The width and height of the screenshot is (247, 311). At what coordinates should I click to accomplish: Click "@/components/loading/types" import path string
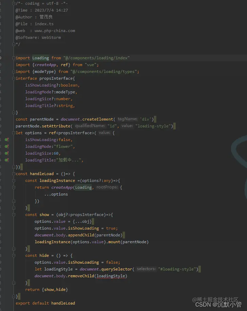point(104,72)
